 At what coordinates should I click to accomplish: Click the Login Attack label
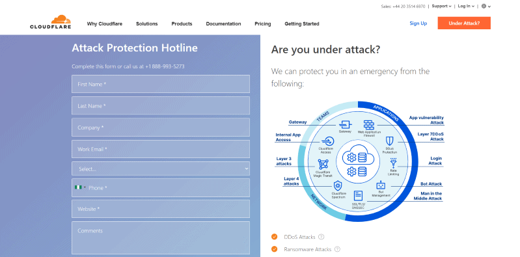[435, 161]
